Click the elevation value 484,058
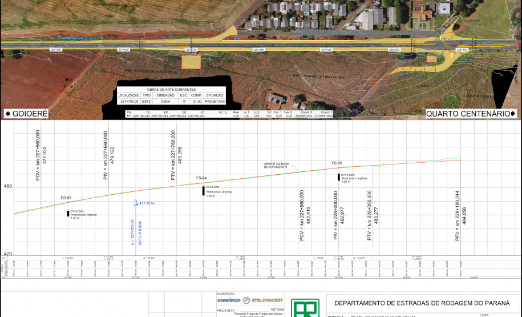 tap(464, 215)
